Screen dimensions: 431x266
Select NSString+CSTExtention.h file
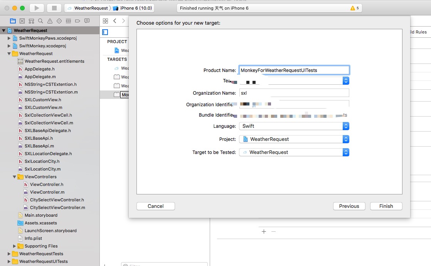(x=51, y=84)
